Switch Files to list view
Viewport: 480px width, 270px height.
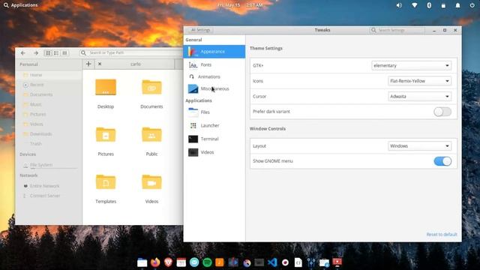[56, 53]
